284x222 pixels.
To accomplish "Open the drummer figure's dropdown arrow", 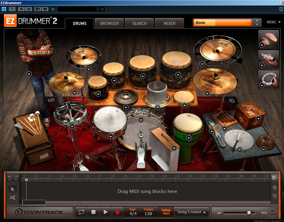I will click(29, 74).
